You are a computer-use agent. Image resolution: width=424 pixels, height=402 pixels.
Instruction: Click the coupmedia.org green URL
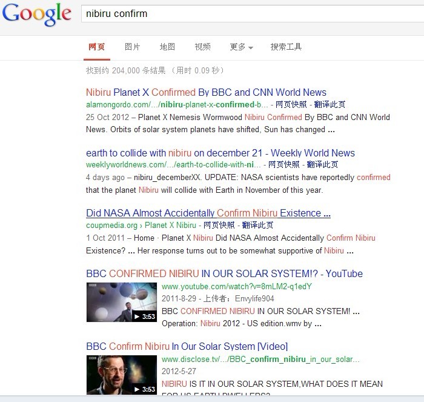(x=141, y=225)
